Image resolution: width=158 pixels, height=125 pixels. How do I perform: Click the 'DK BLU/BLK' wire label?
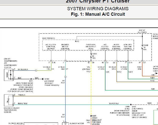coord(23,69)
